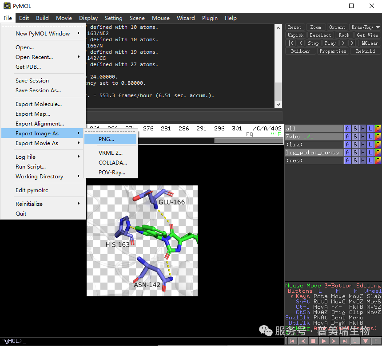The image size is (382, 346).
Task: Open the Action menu for lig_polar_conts
Action: coord(348,153)
